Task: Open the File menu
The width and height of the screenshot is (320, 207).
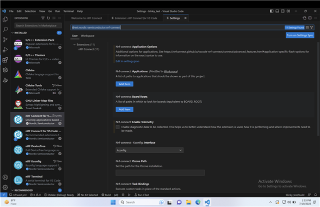Action: click(x=11, y=11)
